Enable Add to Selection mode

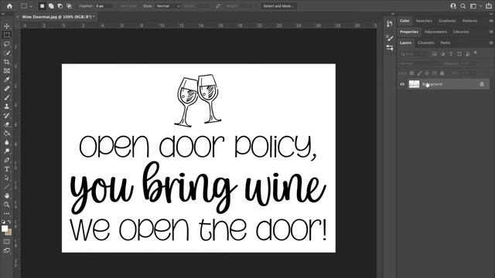pos(51,6)
